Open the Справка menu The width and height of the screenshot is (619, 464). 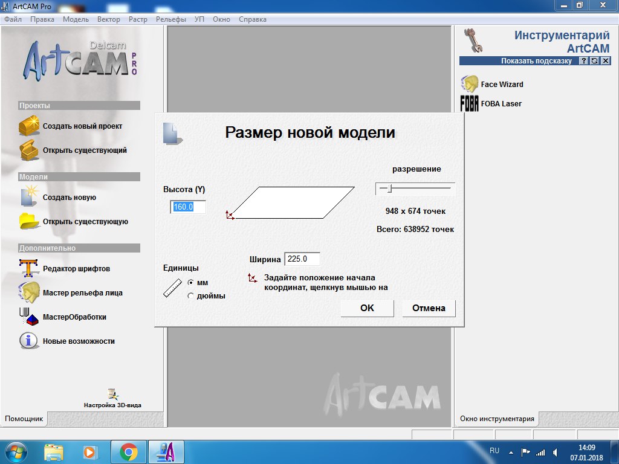[253, 19]
